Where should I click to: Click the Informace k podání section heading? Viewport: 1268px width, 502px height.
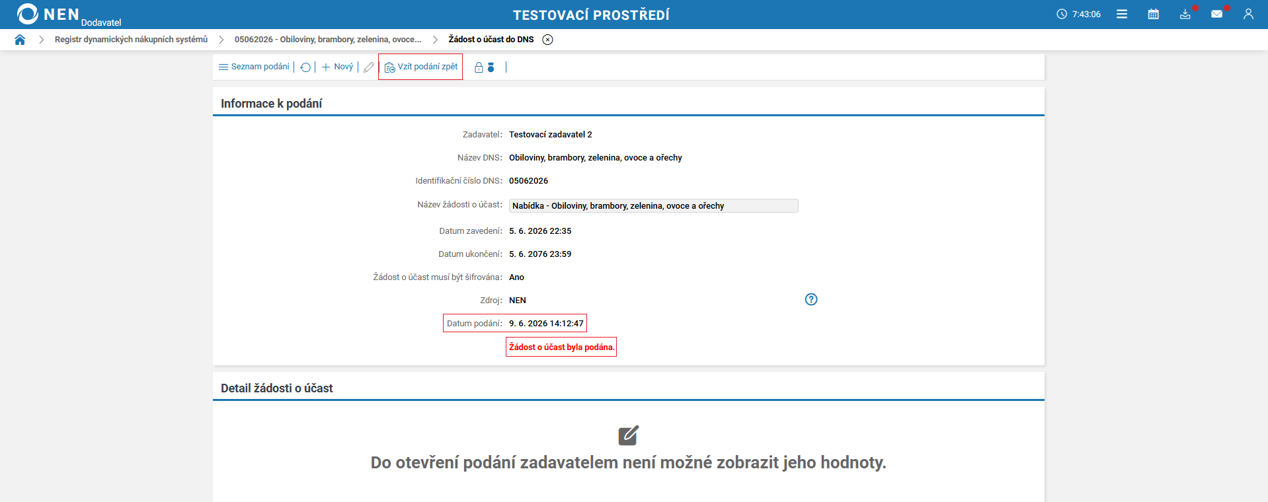pyautogui.click(x=272, y=104)
